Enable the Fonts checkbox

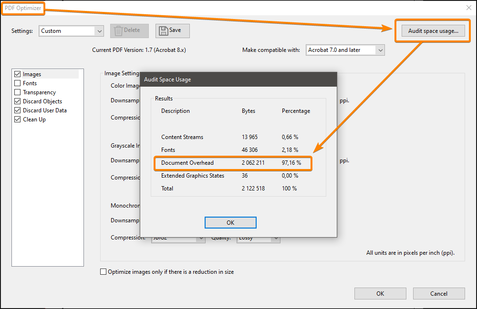click(x=17, y=83)
